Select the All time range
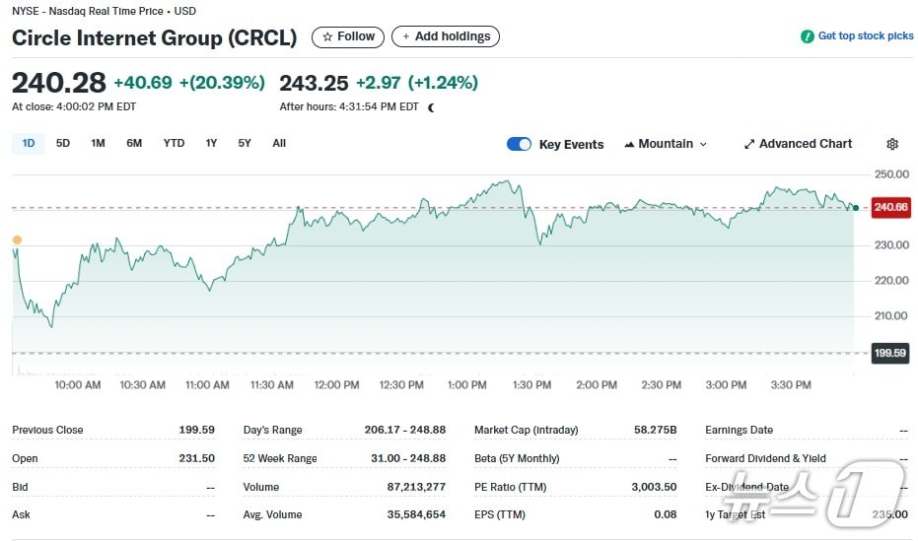The height and width of the screenshot is (541, 918). pos(279,143)
